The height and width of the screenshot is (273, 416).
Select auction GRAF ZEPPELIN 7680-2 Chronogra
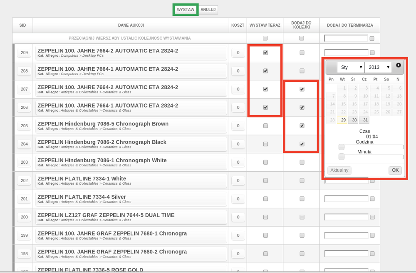tap(131, 253)
